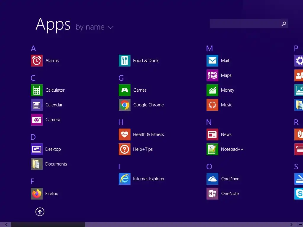303x227 pixels.
Task: Select the letter S group header
Action: pyautogui.click(x=296, y=167)
